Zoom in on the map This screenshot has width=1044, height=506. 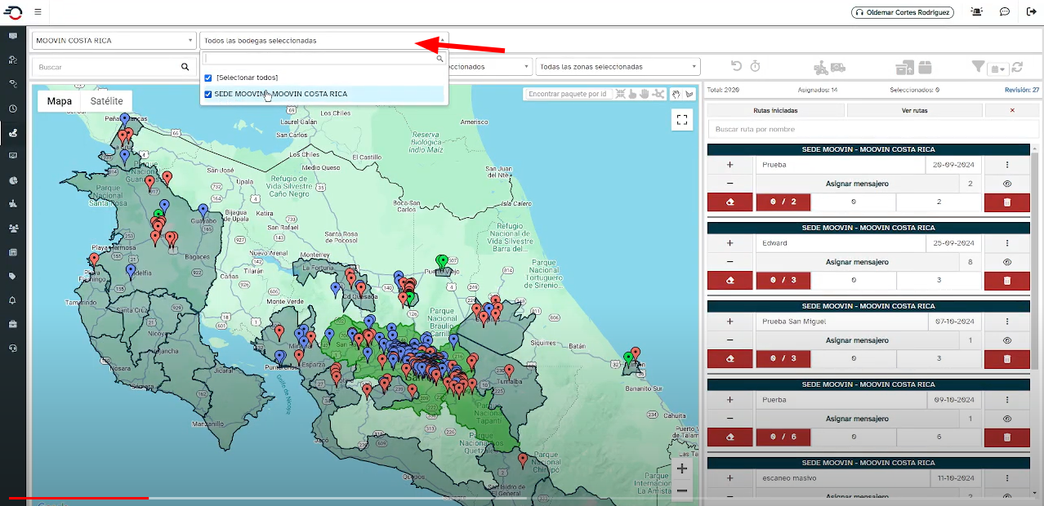point(682,469)
